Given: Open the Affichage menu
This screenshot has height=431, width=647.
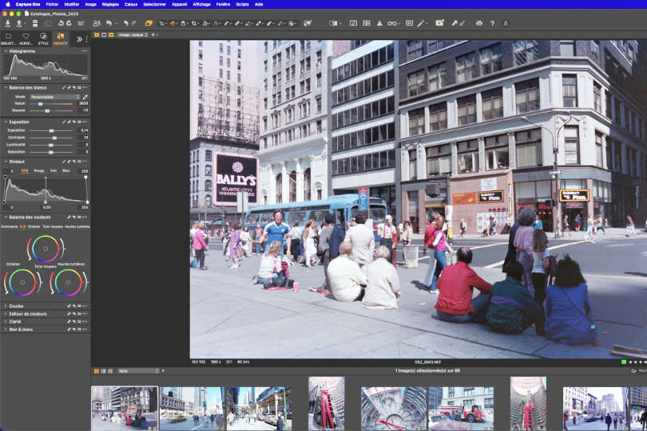Looking at the screenshot, I should [x=202, y=4].
